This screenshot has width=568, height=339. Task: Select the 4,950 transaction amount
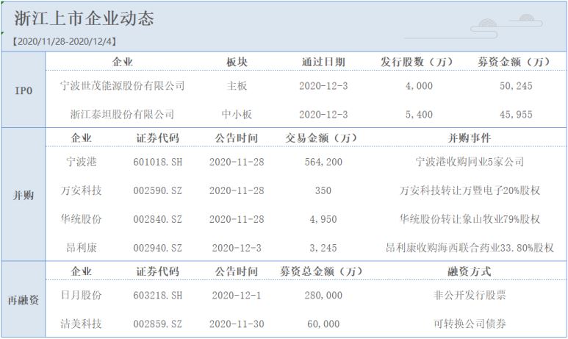pyautogui.click(x=323, y=219)
